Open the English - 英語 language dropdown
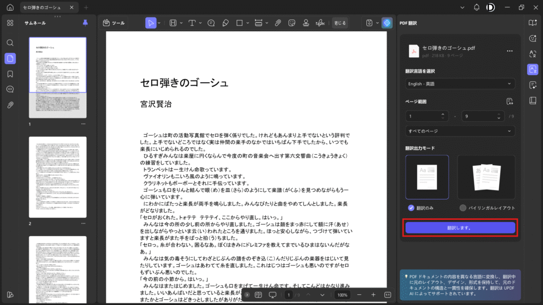Viewport: 543px width, 305px height. point(460,84)
